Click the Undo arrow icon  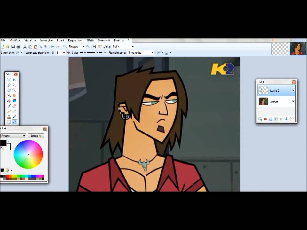point(52,47)
